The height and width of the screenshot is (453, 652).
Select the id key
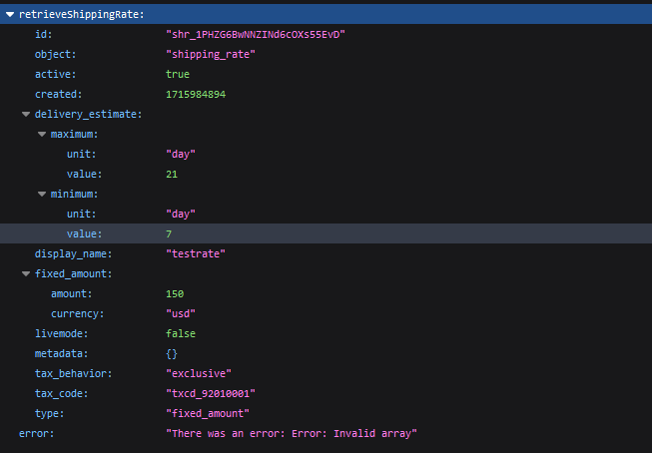44,34
